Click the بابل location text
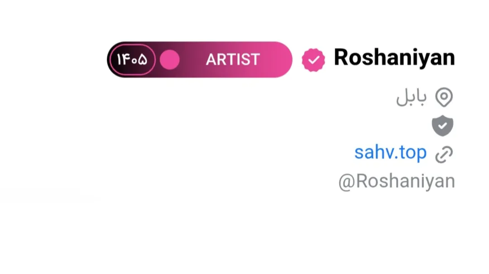 coord(411,97)
